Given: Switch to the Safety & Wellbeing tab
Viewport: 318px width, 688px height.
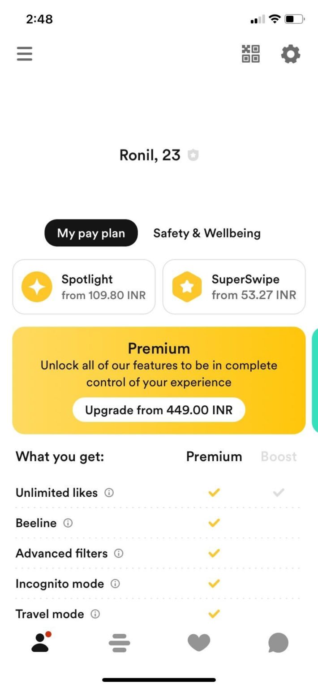Looking at the screenshot, I should pyautogui.click(x=207, y=233).
